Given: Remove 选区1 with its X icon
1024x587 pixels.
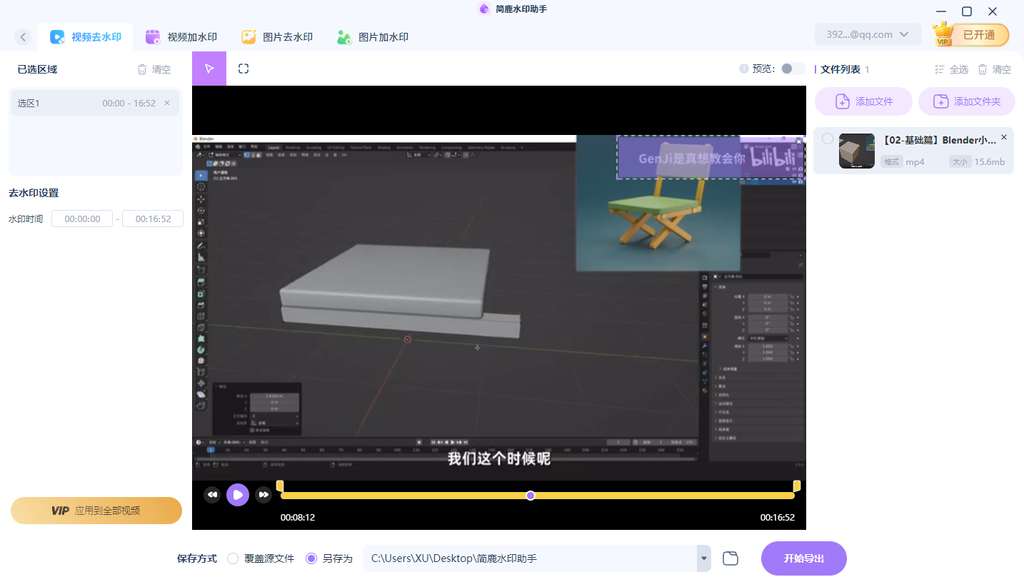Looking at the screenshot, I should 167,103.
